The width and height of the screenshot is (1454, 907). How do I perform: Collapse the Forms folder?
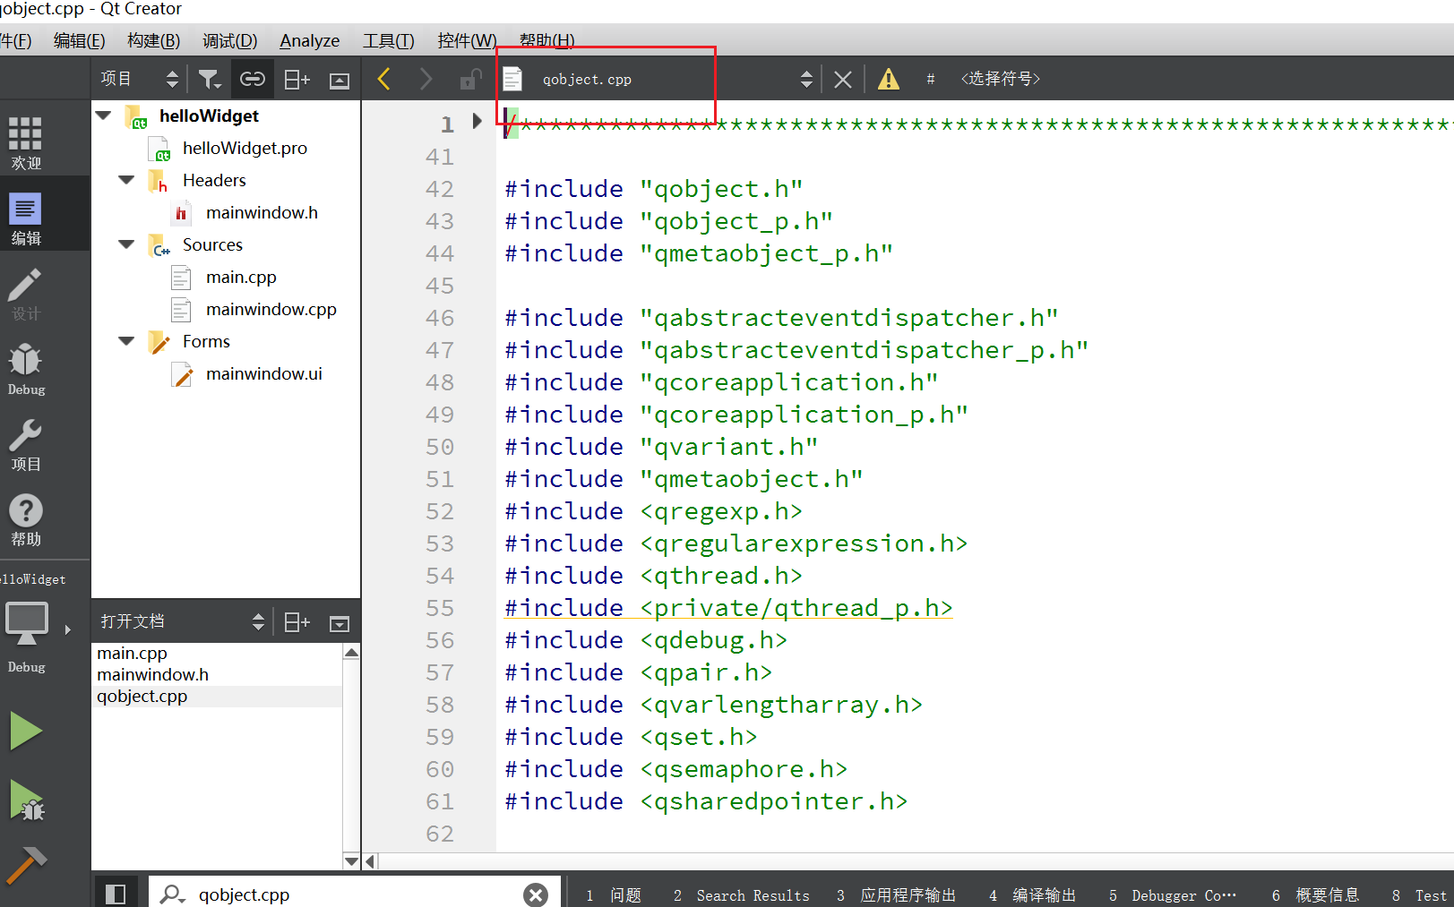(x=127, y=341)
